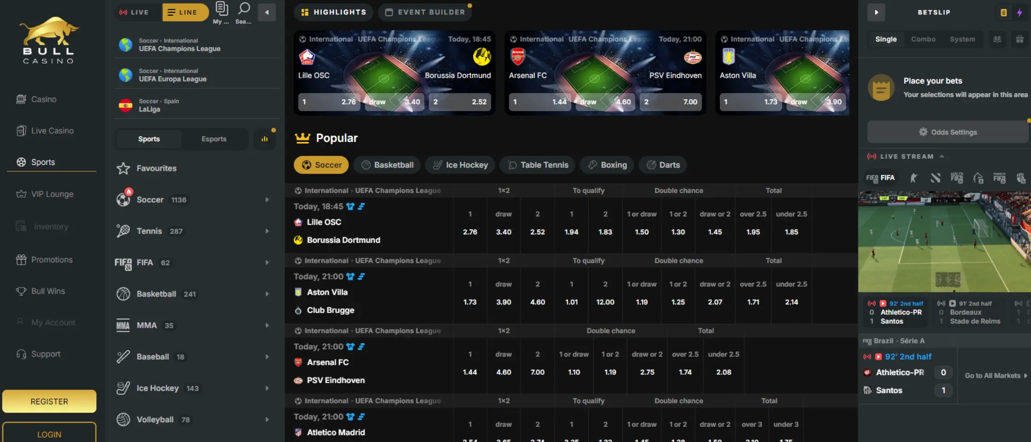
Task: Click the REGISTER button
Action: tap(49, 401)
